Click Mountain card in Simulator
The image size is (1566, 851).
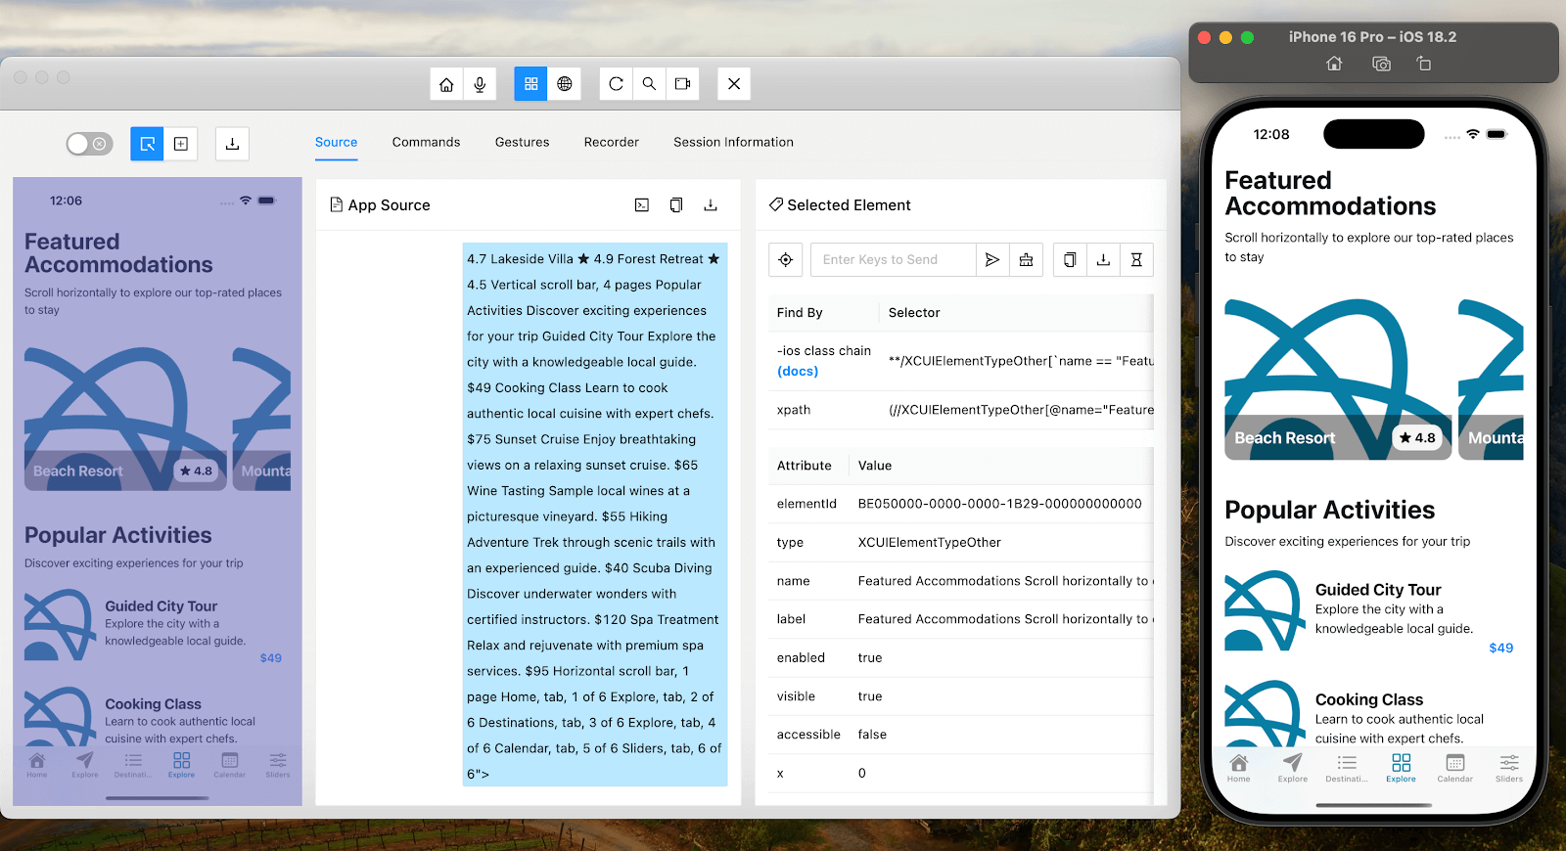click(1491, 380)
